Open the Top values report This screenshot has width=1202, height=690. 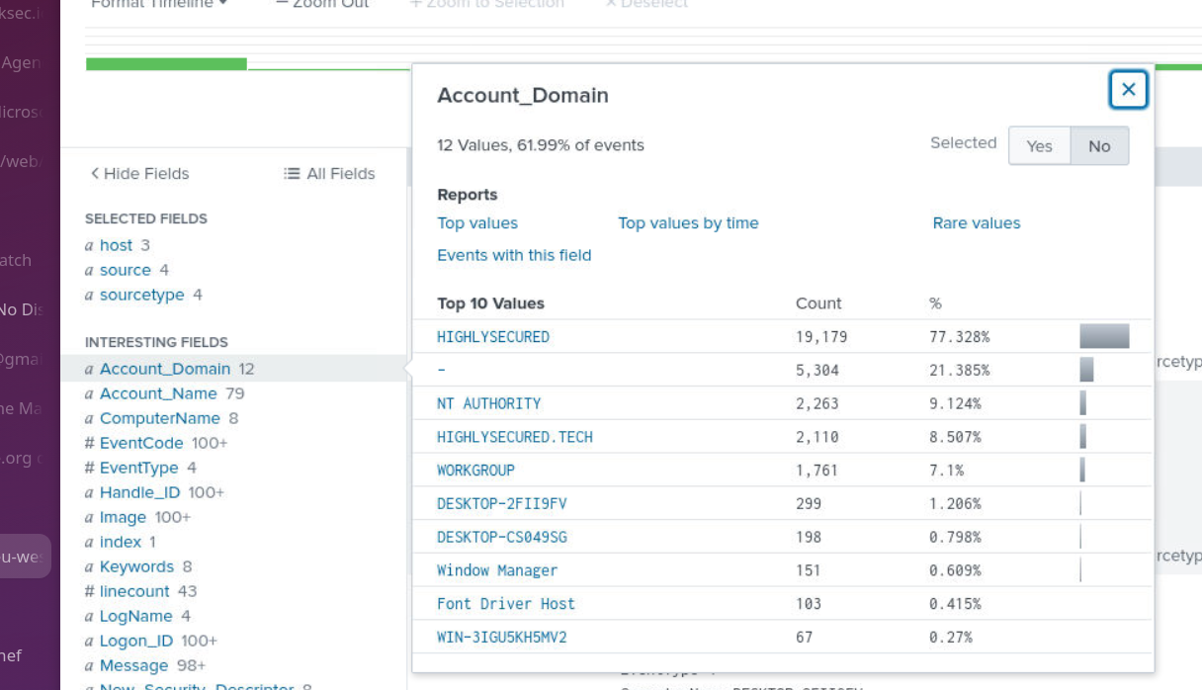point(477,223)
